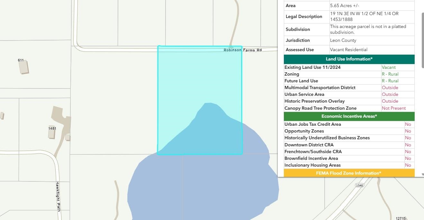Click the Legal Description value text
Viewport: 424px width, 220px height.
(x=364, y=16)
